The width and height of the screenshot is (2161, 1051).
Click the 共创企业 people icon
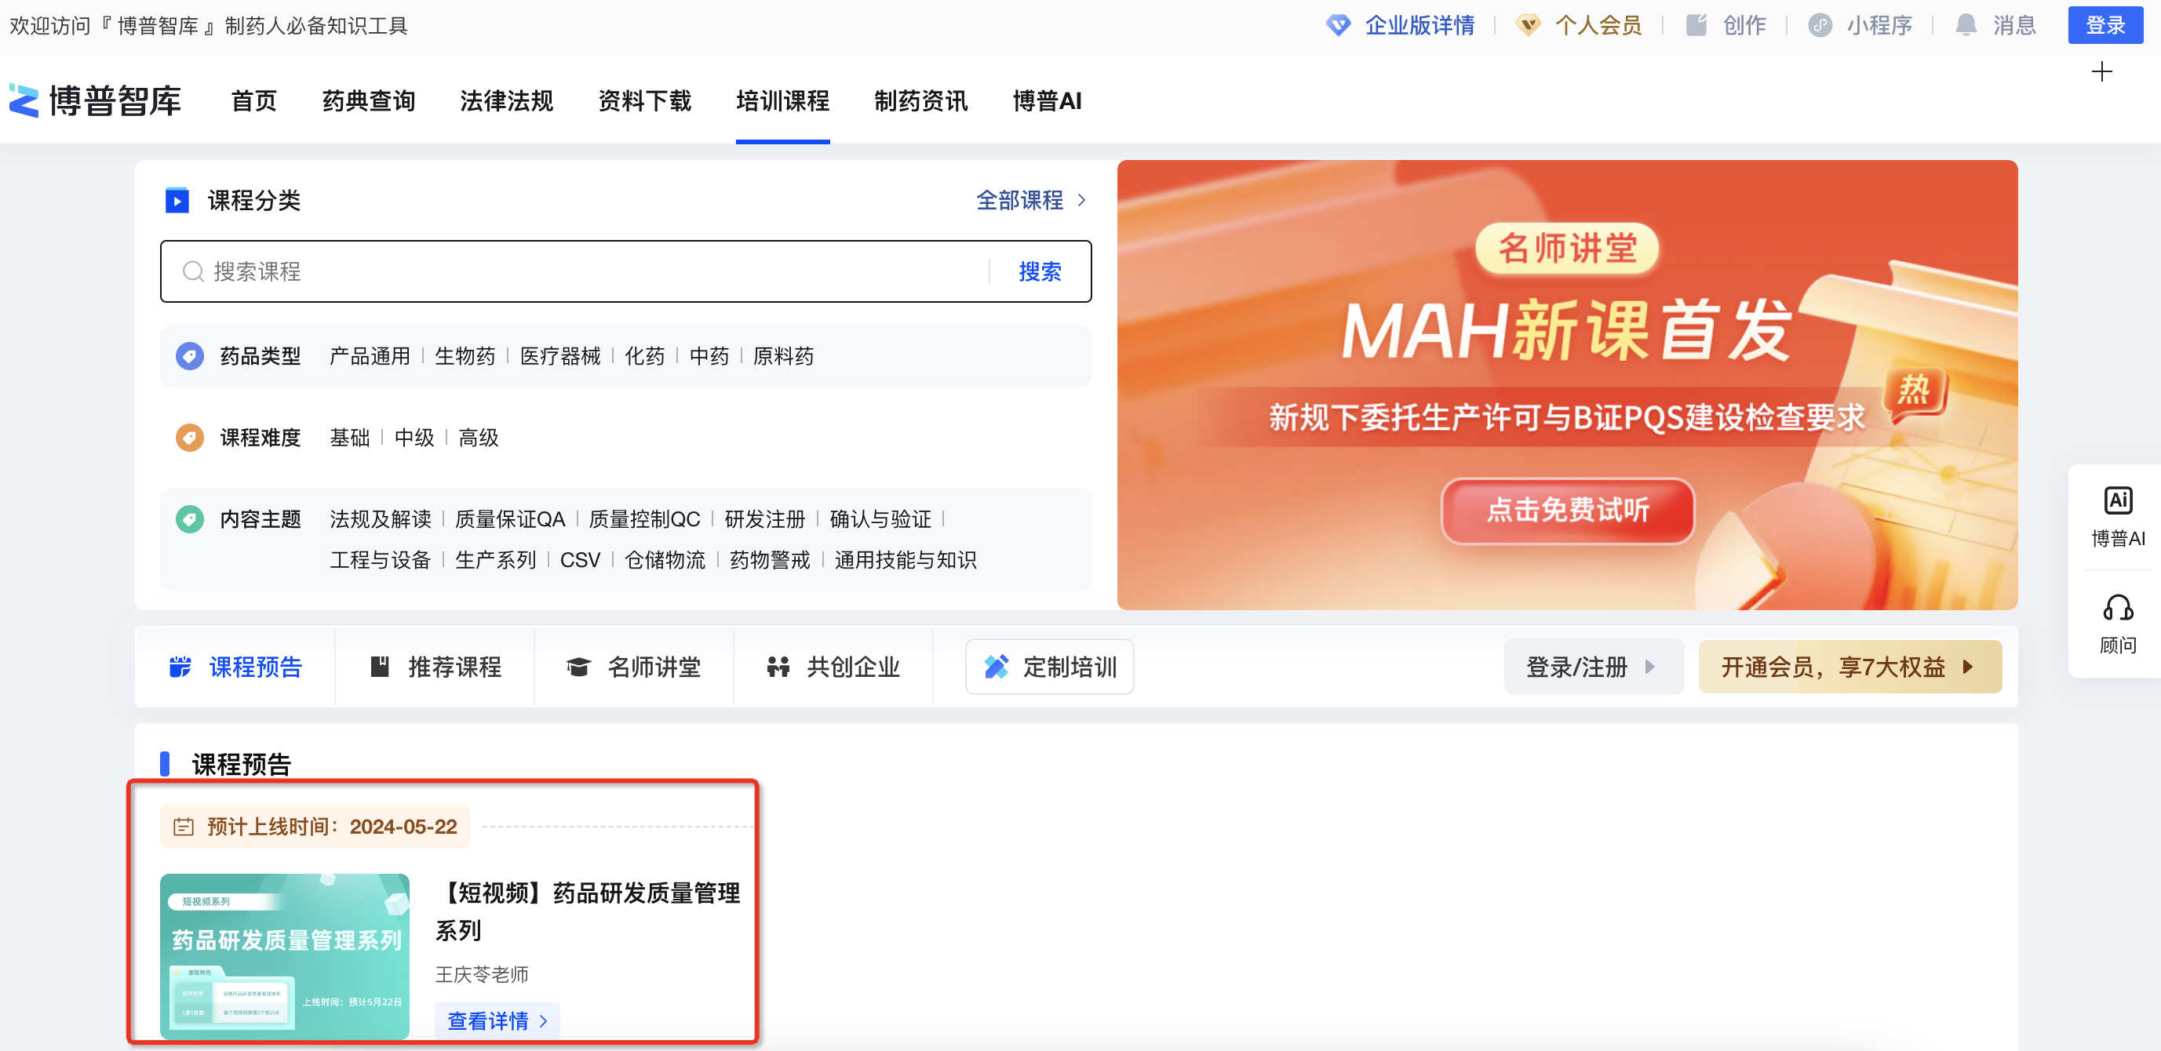pos(778,667)
